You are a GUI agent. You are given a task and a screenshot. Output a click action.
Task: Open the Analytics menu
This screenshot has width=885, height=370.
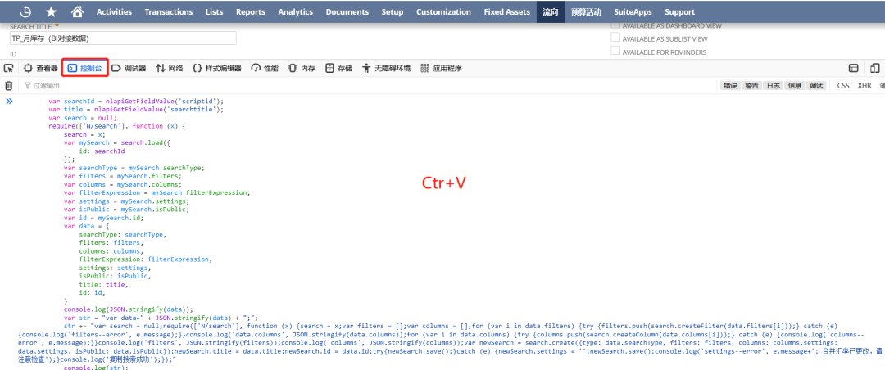click(295, 11)
